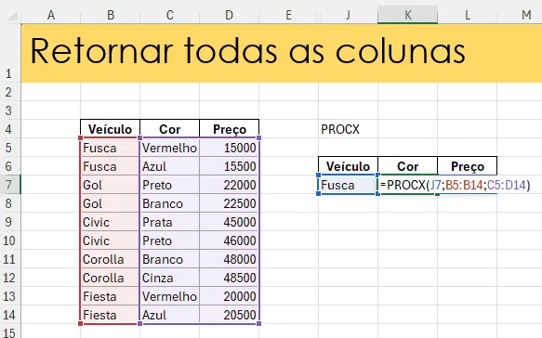Select the Vermelho cell in row 5
The width and height of the screenshot is (542, 338).
pyautogui.click(x=170, y=148)
